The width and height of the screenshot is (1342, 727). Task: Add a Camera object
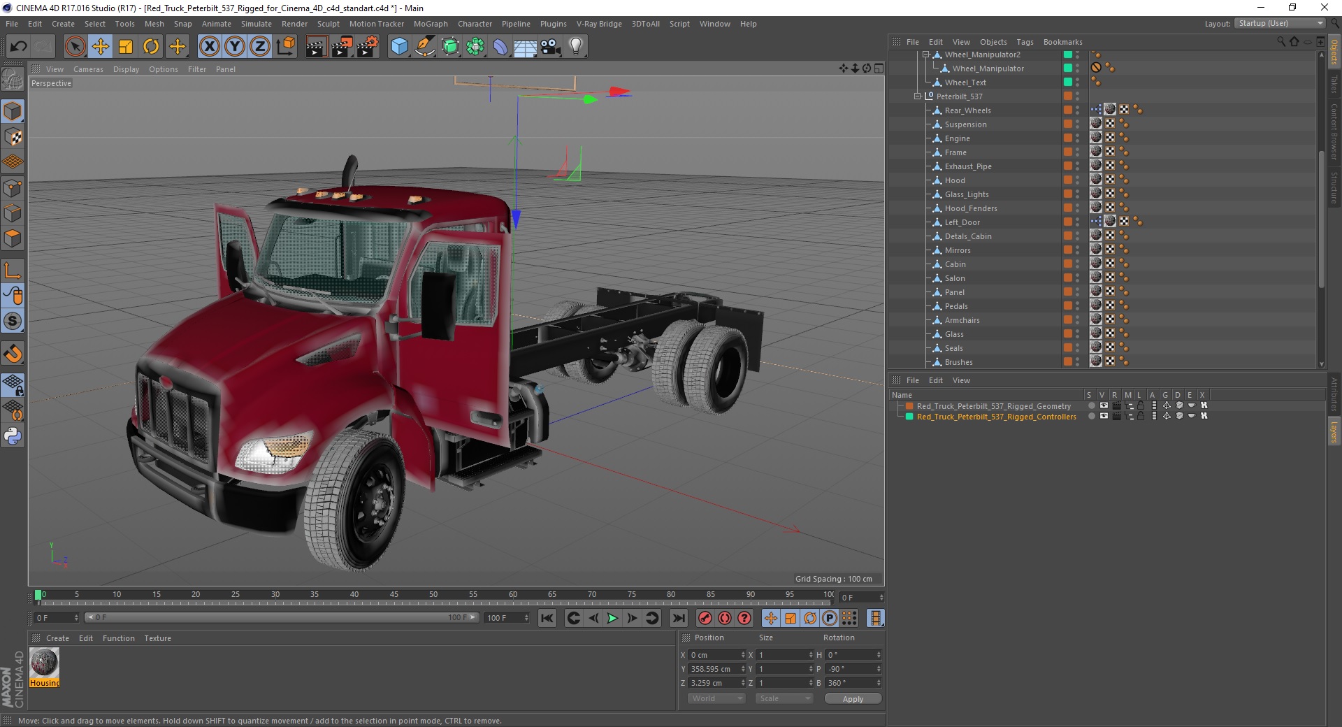point(551,47)
